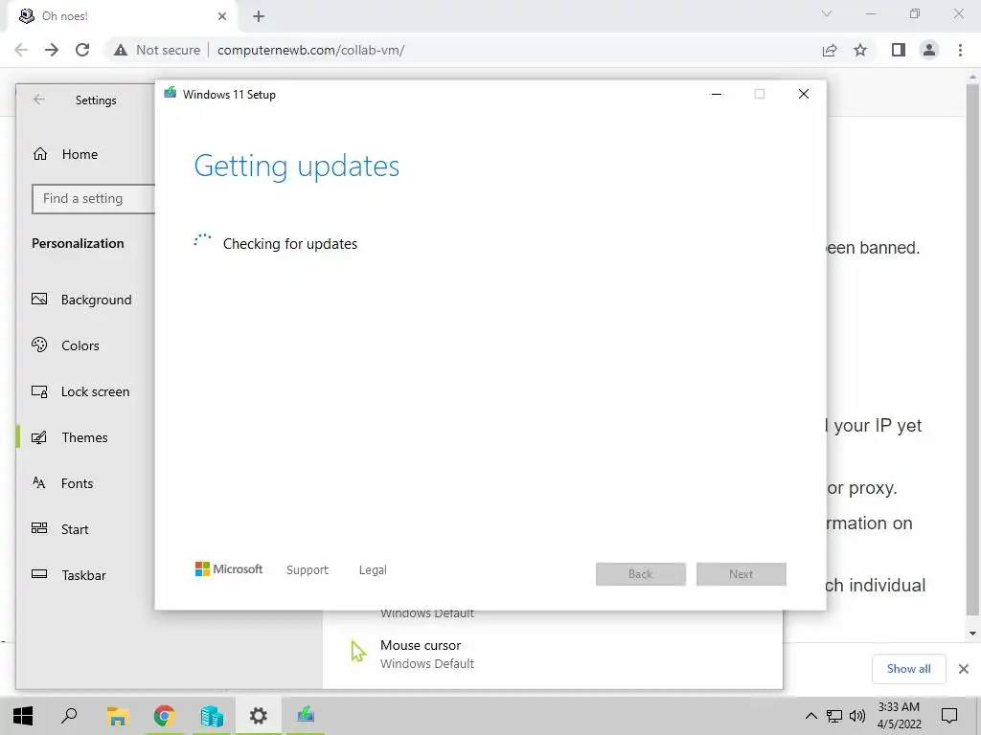Screen dimensions: 981x735
Task: Click the chevron in the browser title bar
Action: point(827,13)
